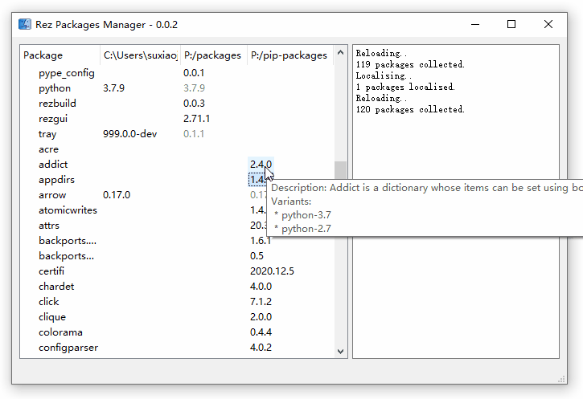This screenshot has height=399, width=583.
Task: Click greyed python 3.7.9 in P:/packages
Action: point(194,88)
